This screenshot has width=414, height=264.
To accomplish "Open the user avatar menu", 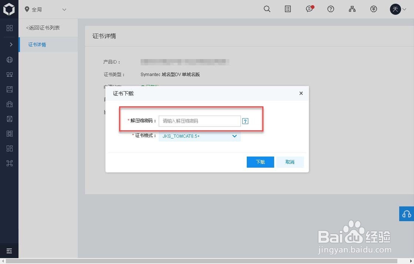I will point(395,9).
